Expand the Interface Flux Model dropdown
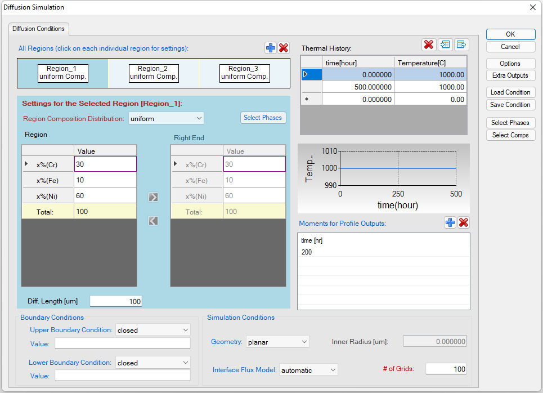Viewport: 543px width, 393px height. pyautogui.click(x=309, y=370)
